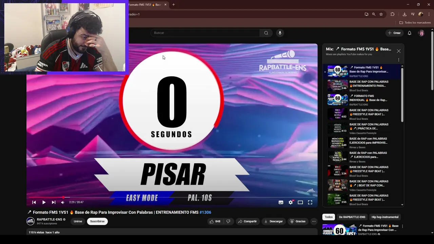Subscribe with the Suscribirse button

97,221
